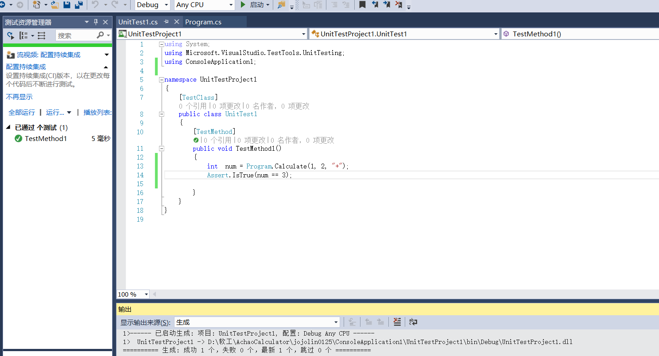The image size is (659, 356).
Task: Click the New Project toolbar icon
Action: (37, 5)
